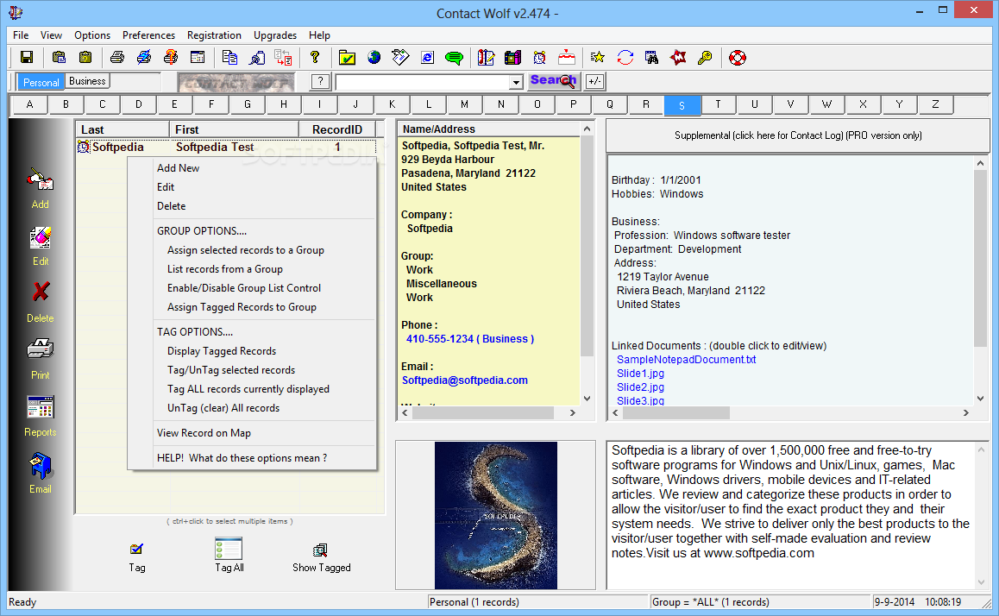Click the calendar icon in toolbar
This screenshot has width=999, height=616.
[x=198, y=57]
